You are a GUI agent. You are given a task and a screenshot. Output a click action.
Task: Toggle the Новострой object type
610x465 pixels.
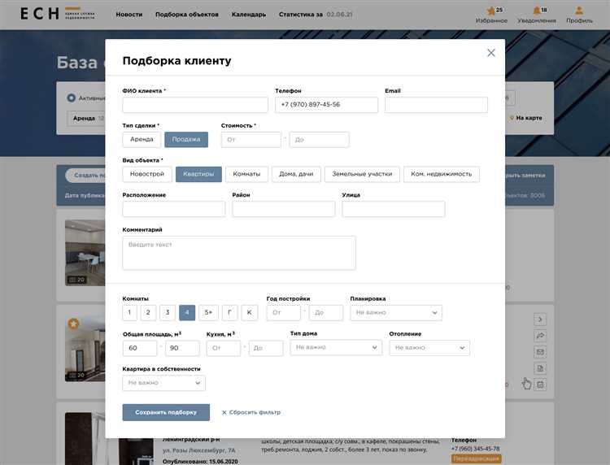[147, 174]
